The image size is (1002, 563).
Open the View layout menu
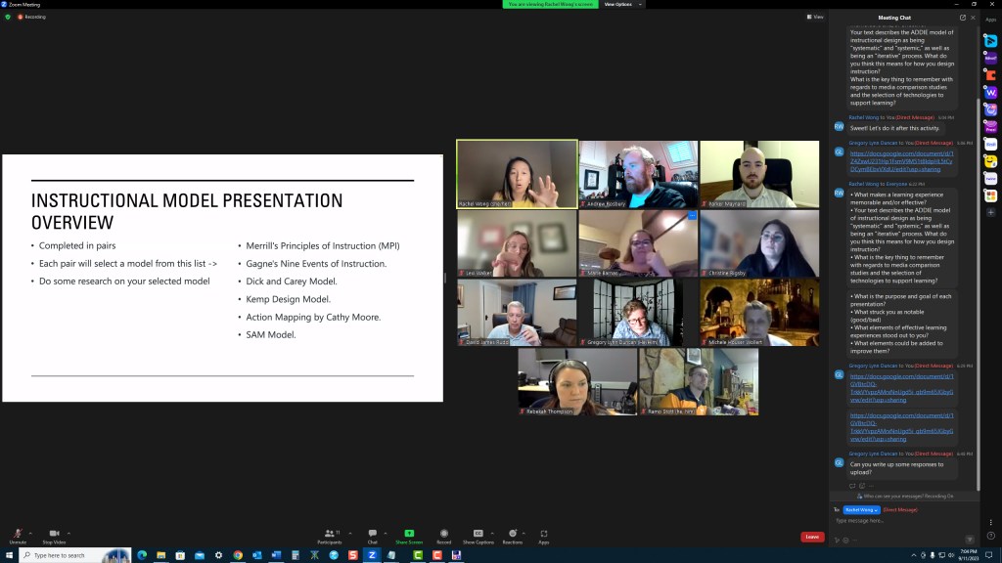(814, 17)
